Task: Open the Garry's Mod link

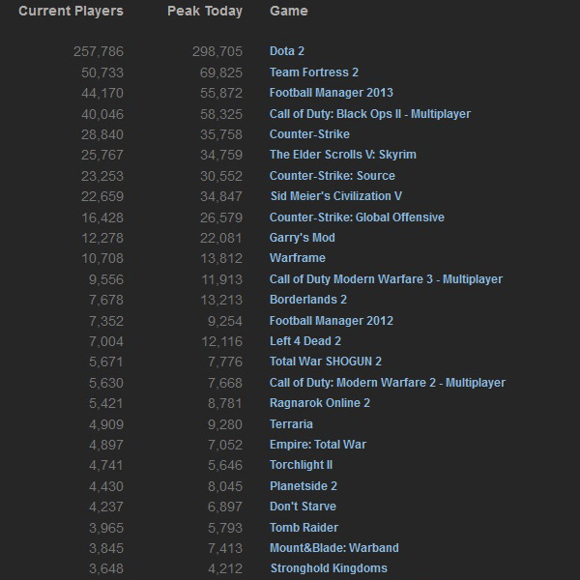Action: tap(302, 238)
